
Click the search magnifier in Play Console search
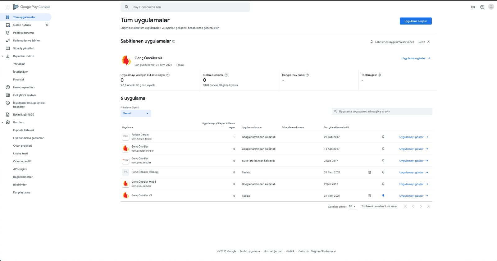pos(126,7)
